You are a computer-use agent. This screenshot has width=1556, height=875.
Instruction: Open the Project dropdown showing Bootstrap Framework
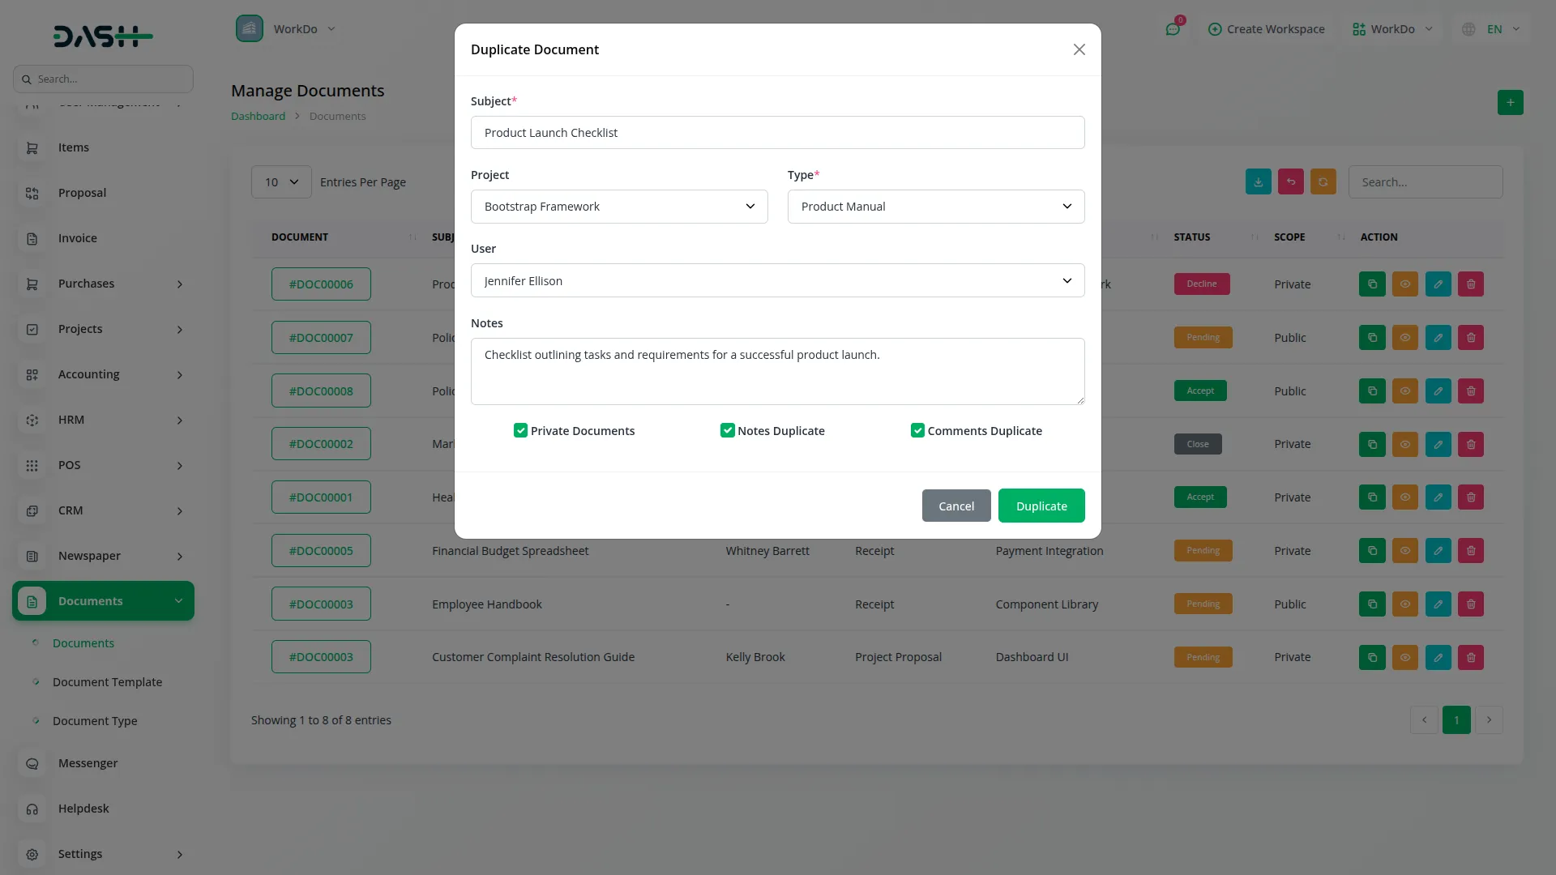pyautogui.click(x=619, y=207)
